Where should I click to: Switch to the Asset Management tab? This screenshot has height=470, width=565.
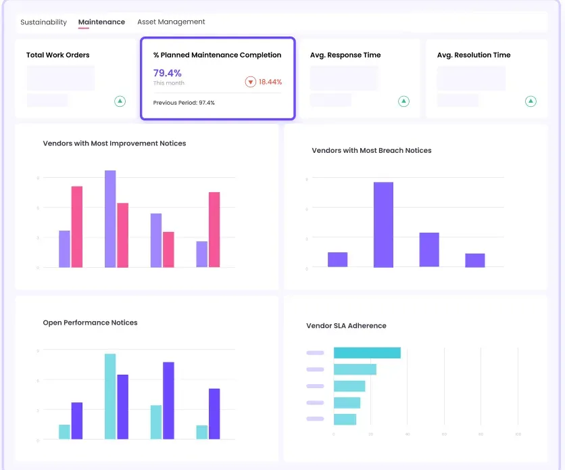click(x=171, y=22)
